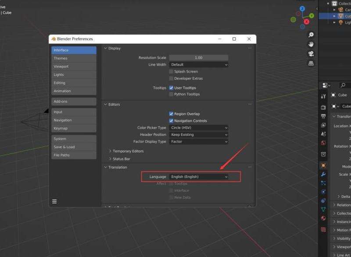The image size is (351, 257).
Task: Open the Navigation preferences section
Action: 74,120
